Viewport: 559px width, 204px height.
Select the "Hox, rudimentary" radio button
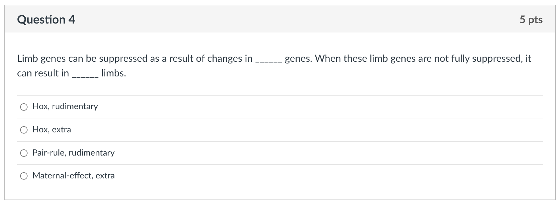(x=24, y=107)
